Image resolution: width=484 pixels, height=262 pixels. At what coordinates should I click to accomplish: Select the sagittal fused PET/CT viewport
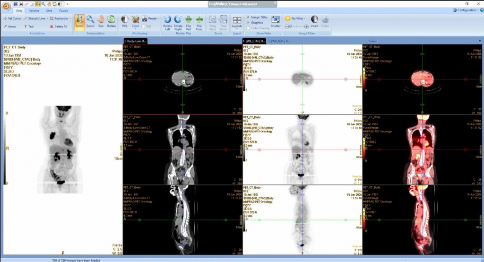pos(423,220)
